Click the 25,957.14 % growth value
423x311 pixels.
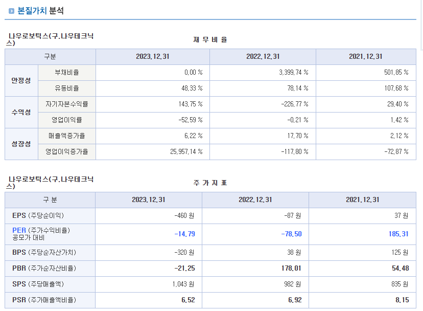(x=186, y=151)
